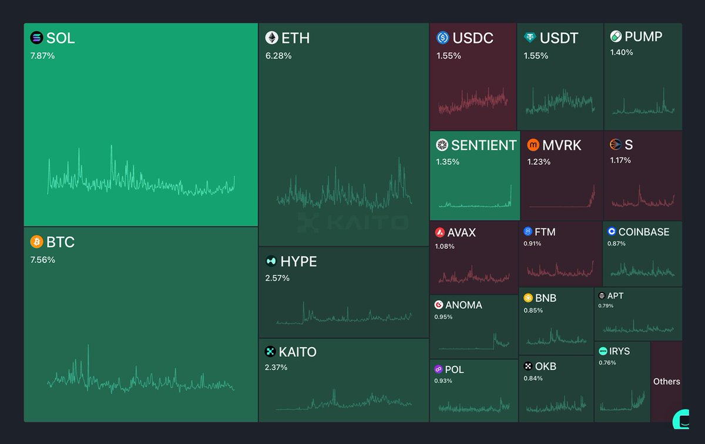Viewport: 705px width, 444px height.
Task: Open the KAITO token label
Action: click(x=297, y=352)
